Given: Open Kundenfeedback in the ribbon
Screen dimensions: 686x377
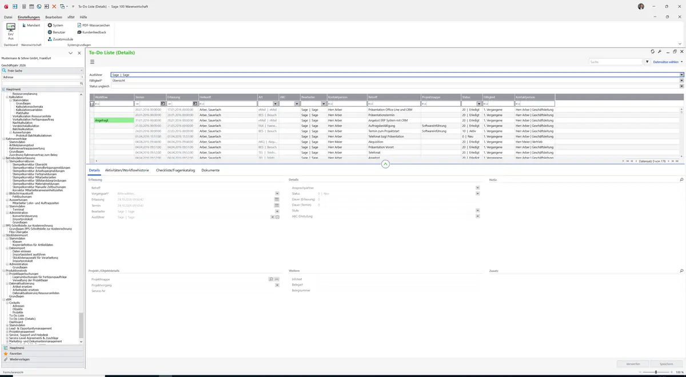Looking at the screenshot, I should click(92, 32).
